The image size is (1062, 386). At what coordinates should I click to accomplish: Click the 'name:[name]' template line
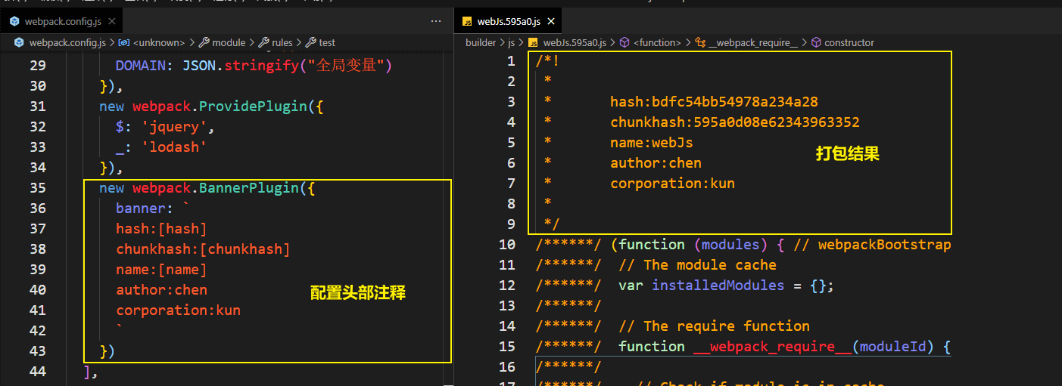click(x=161, y=269)
